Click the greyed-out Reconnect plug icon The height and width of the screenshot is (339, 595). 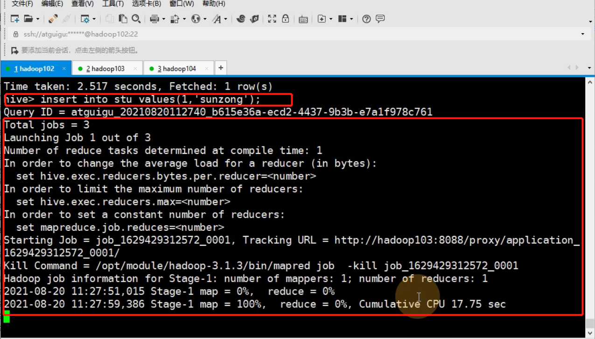tap(66, 19)
